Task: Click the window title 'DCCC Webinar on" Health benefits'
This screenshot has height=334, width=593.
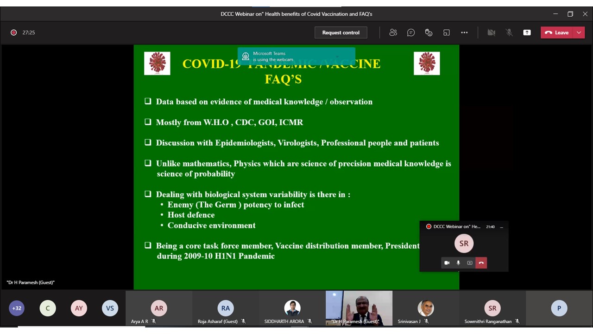Action: (x=296, y=14)
